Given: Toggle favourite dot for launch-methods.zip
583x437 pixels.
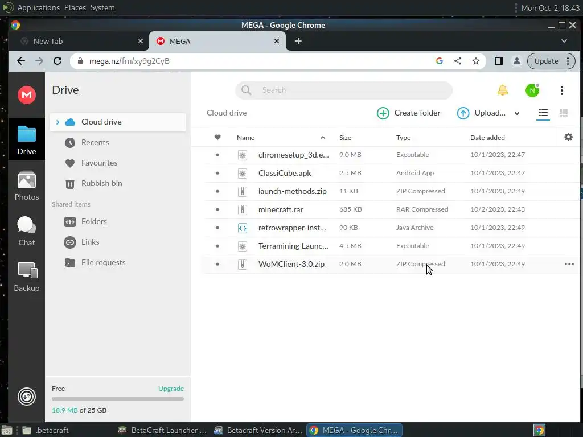Looking at the screenshot, I should click(217, 191).
